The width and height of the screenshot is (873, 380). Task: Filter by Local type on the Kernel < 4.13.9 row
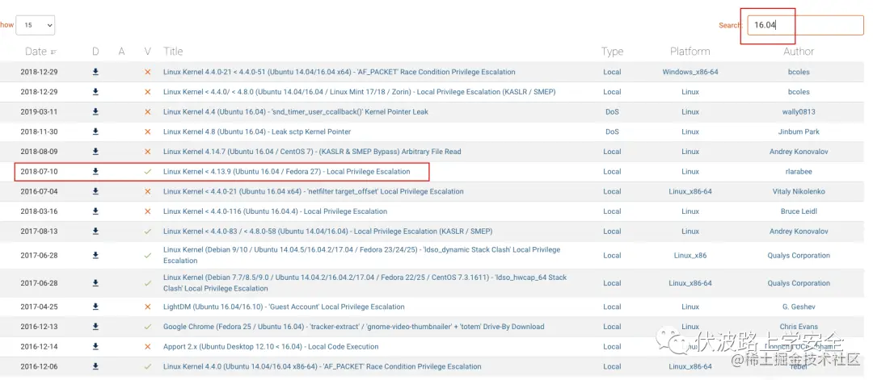612,171
